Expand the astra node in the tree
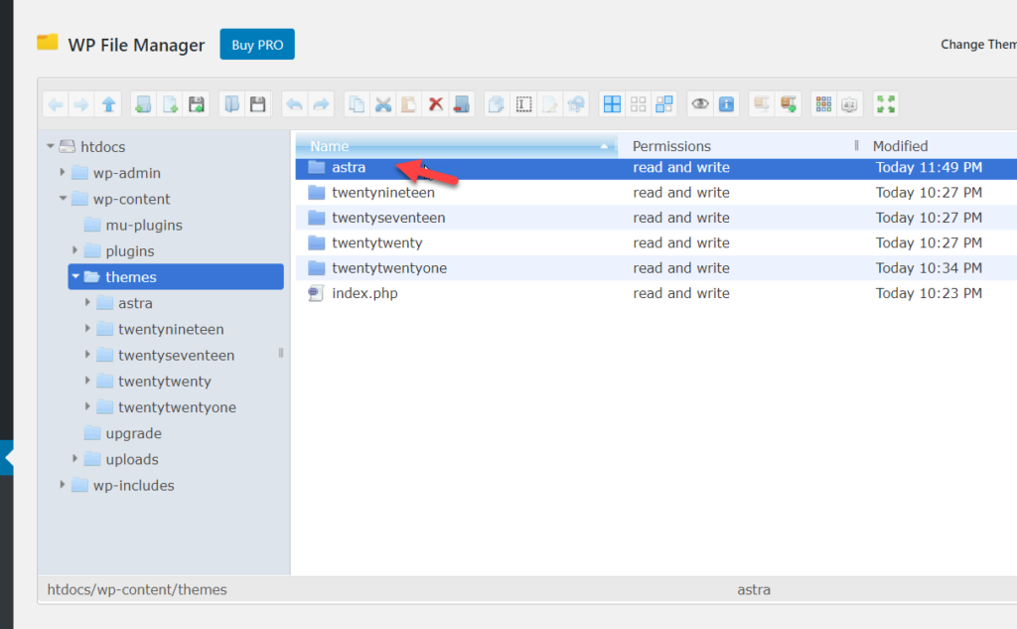The width and height of the screenshot is (1017, 629). (x=87, y=302)
